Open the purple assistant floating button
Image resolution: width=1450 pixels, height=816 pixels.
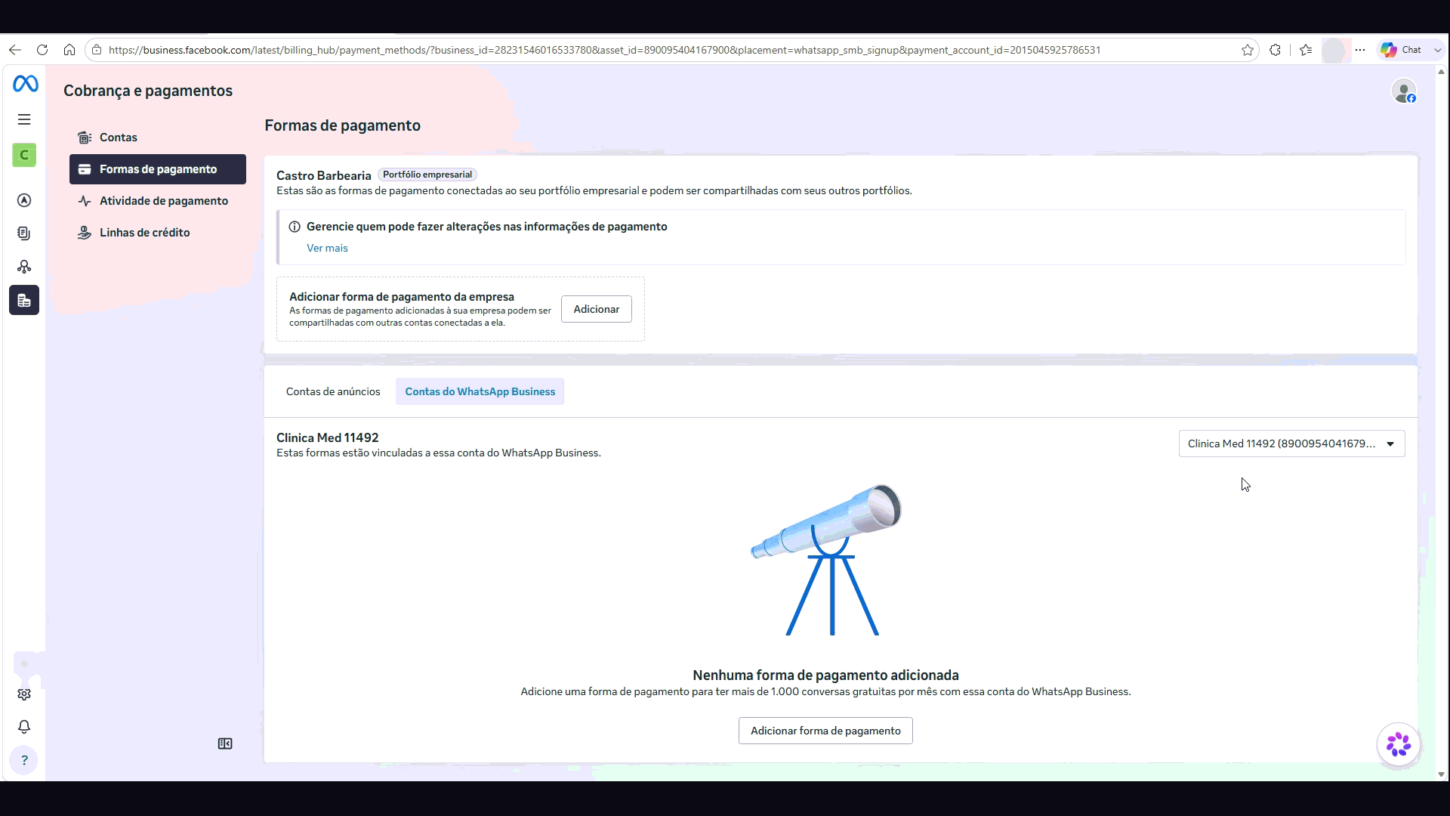pos(1399,744)
